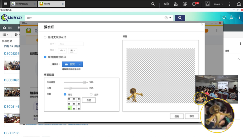Select the add text watermark radio option
Screen dimensions: 243x137
tap(45, 37)
